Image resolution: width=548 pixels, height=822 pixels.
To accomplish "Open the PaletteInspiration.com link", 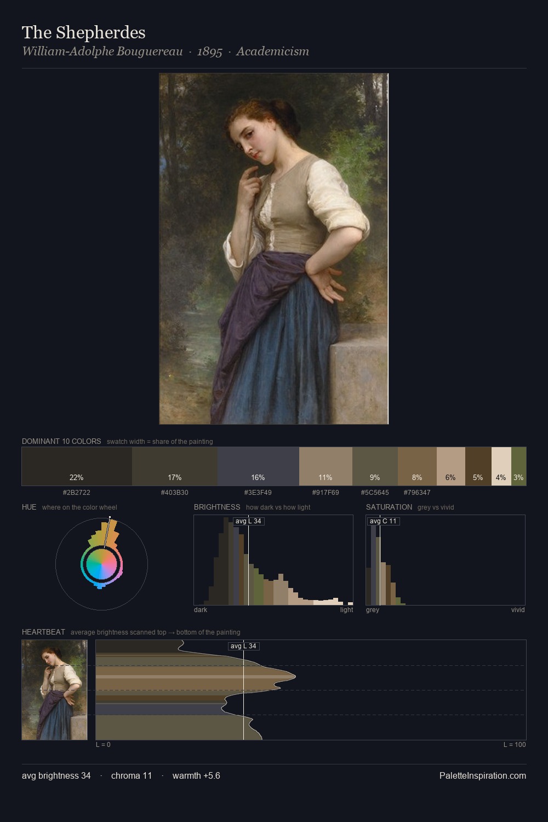I will pos(483,775).
